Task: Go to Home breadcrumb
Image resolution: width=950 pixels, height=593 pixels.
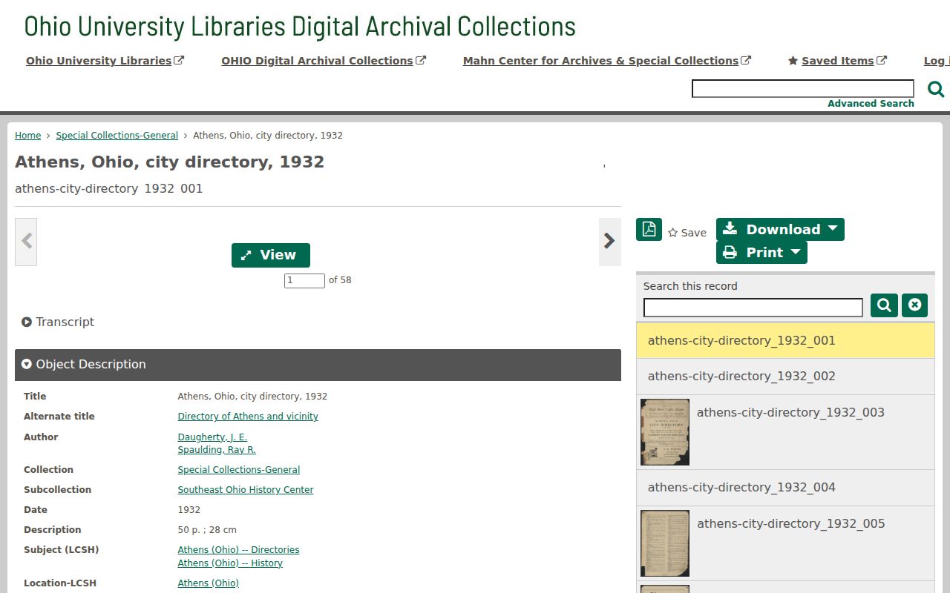Action: click(27, 136)
